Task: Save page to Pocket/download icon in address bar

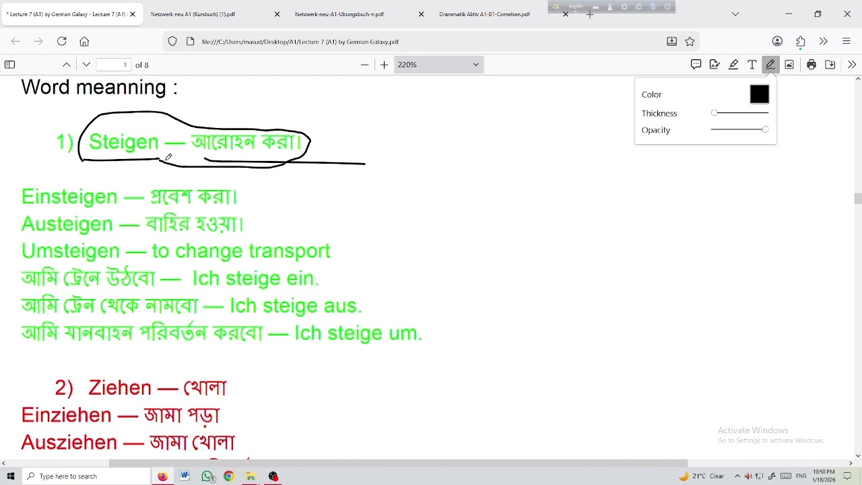Action: pos(671,42)
